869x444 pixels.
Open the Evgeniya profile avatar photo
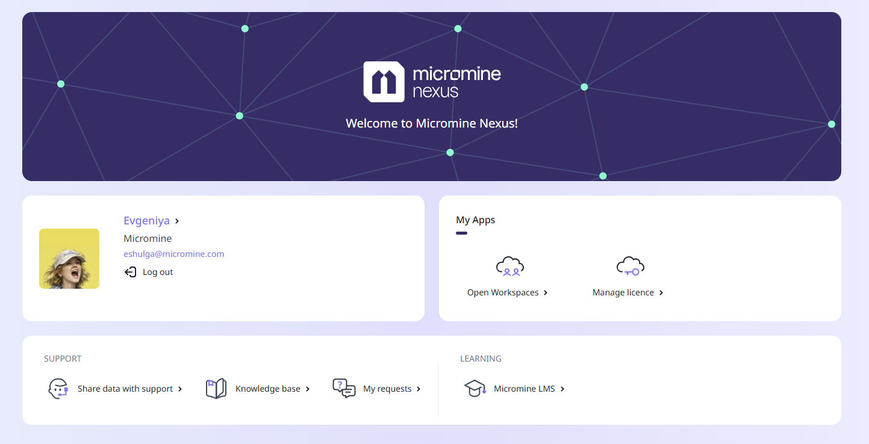(x=69, y=259)
